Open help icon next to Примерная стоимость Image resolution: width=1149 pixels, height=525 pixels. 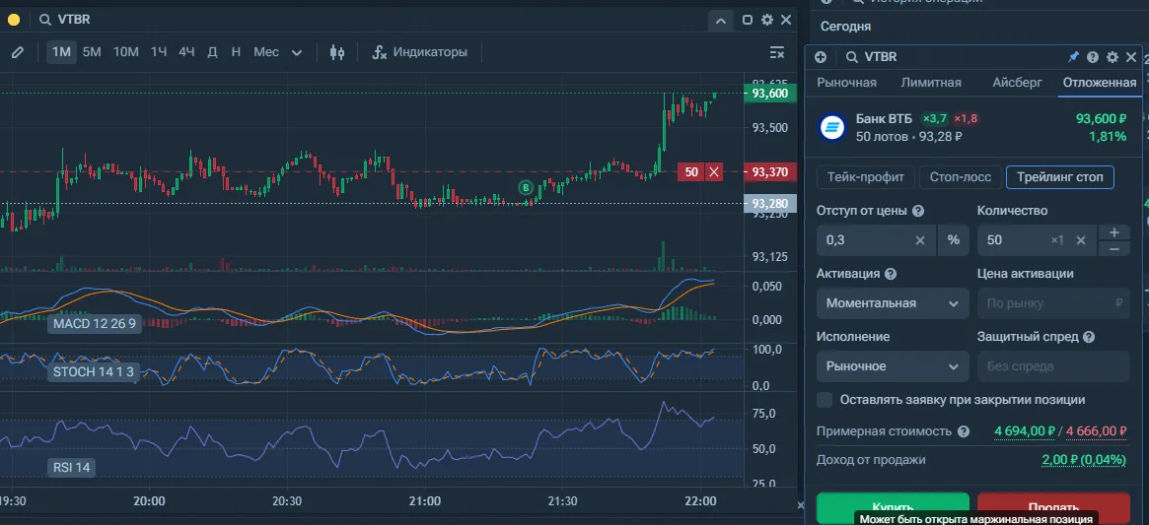click(x=964, y=431)
